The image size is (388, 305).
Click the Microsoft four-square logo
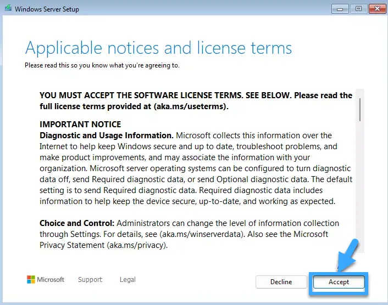coord(31,280)
